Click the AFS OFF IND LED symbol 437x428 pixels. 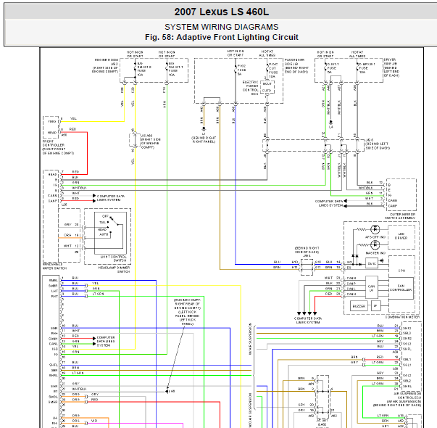[375, 229]
